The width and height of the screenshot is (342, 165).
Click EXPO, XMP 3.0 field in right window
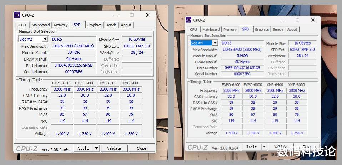[302, 50]
